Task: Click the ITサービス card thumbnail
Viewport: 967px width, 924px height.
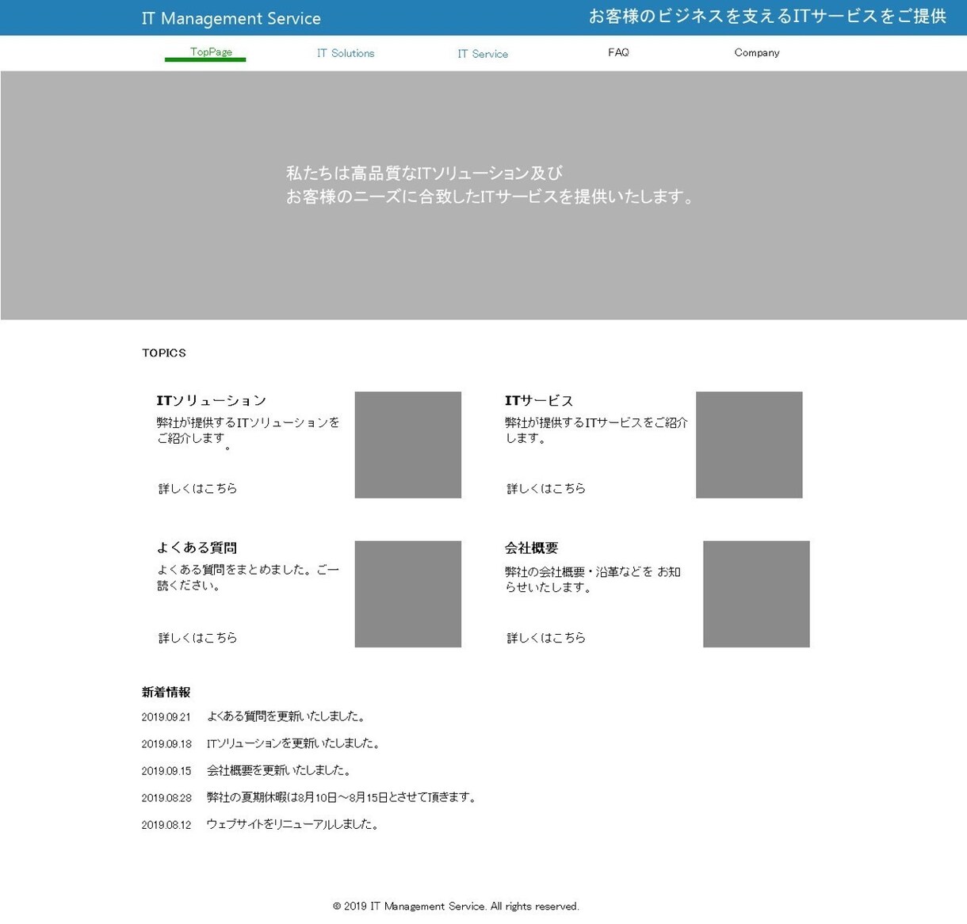Action: point(749,445)
